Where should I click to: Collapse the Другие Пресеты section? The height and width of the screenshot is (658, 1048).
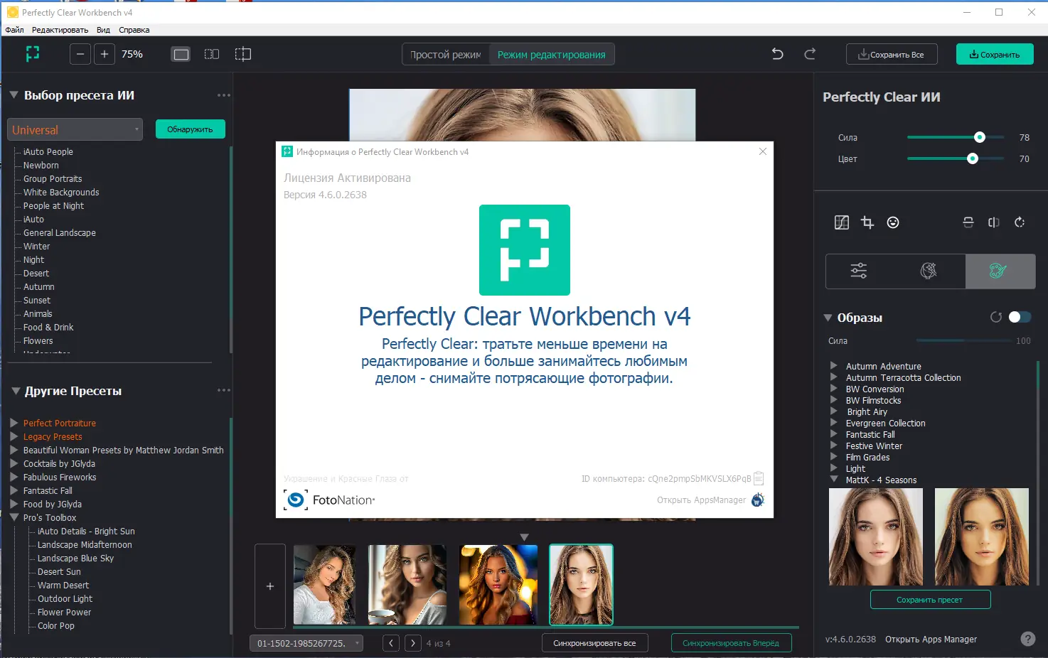click(x=16, y=391)
